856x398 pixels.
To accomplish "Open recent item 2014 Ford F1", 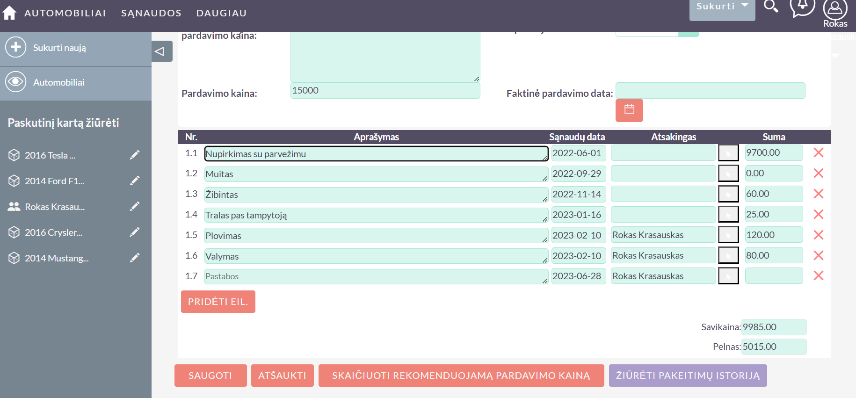I will (55, 181).
